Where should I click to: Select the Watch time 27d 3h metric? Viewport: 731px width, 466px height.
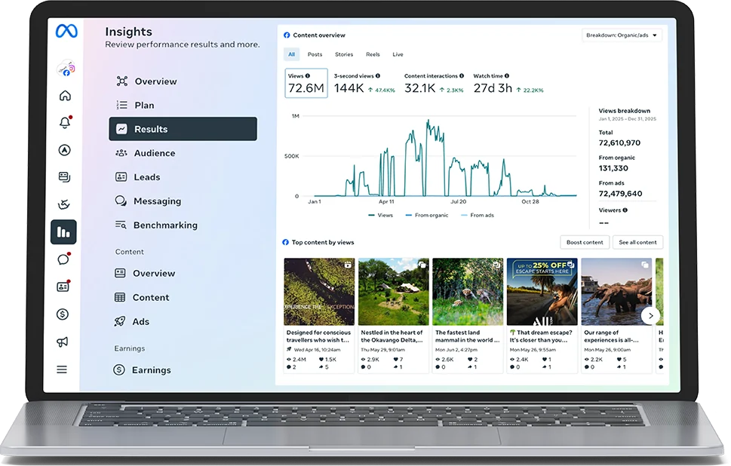[508, 84]
